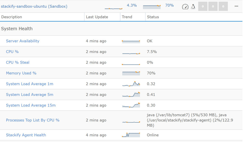Screen dimensions: 245x142
Task: Click the System Load Average 1m trend sparkline
Action: [x=131, y=84]
